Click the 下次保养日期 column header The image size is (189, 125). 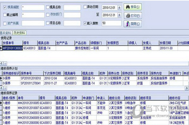54,73
